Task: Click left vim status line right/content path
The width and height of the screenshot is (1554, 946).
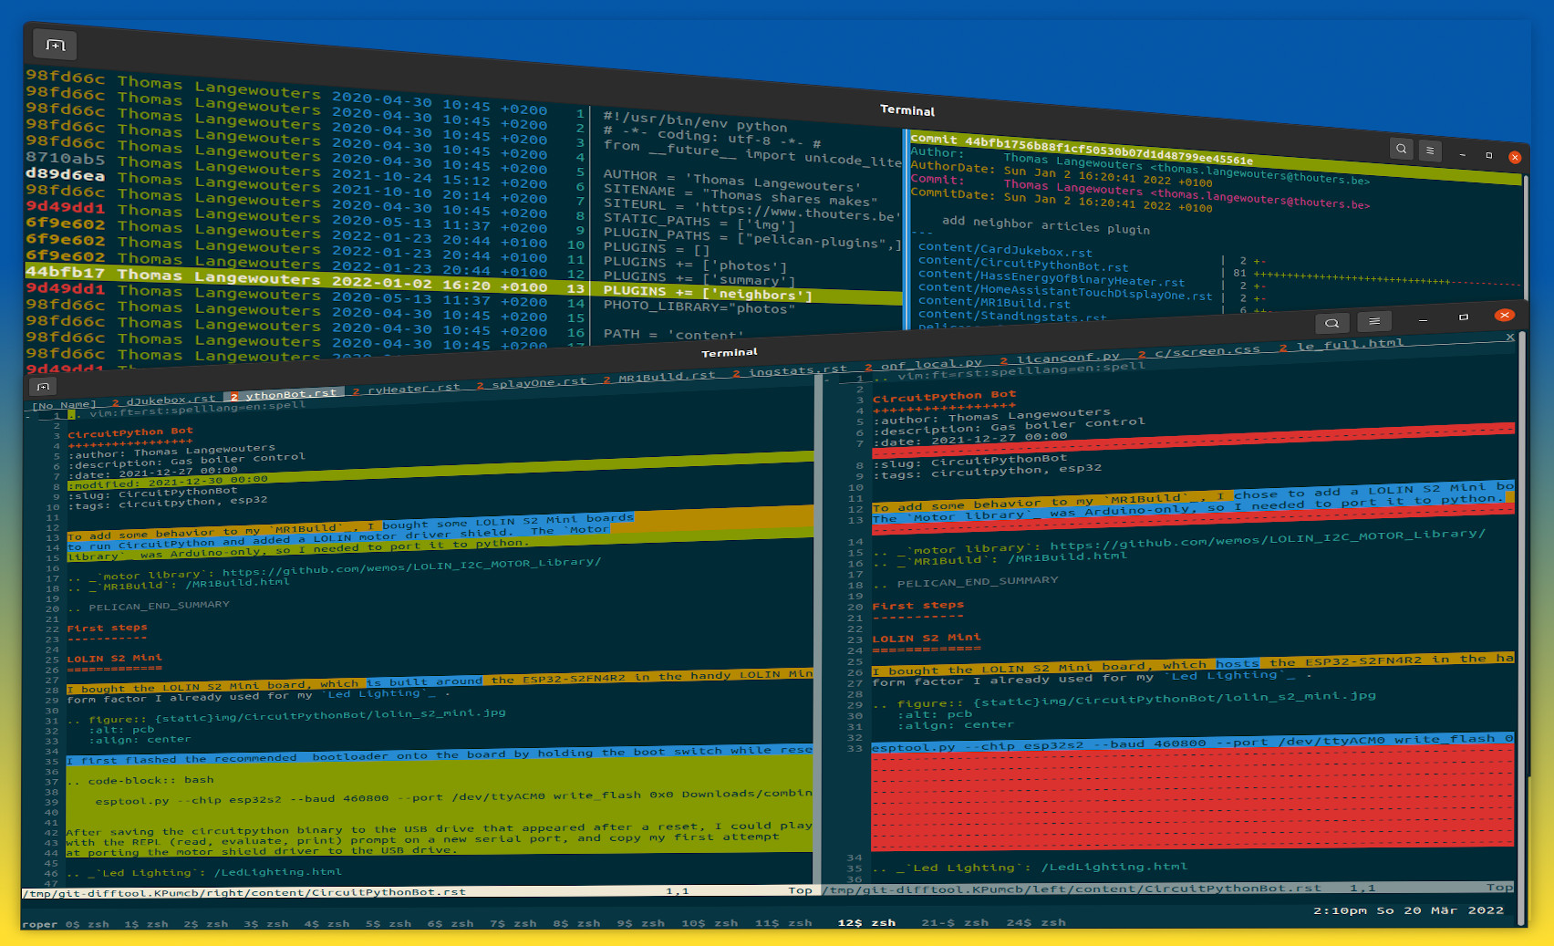Action: coord(246,893)
